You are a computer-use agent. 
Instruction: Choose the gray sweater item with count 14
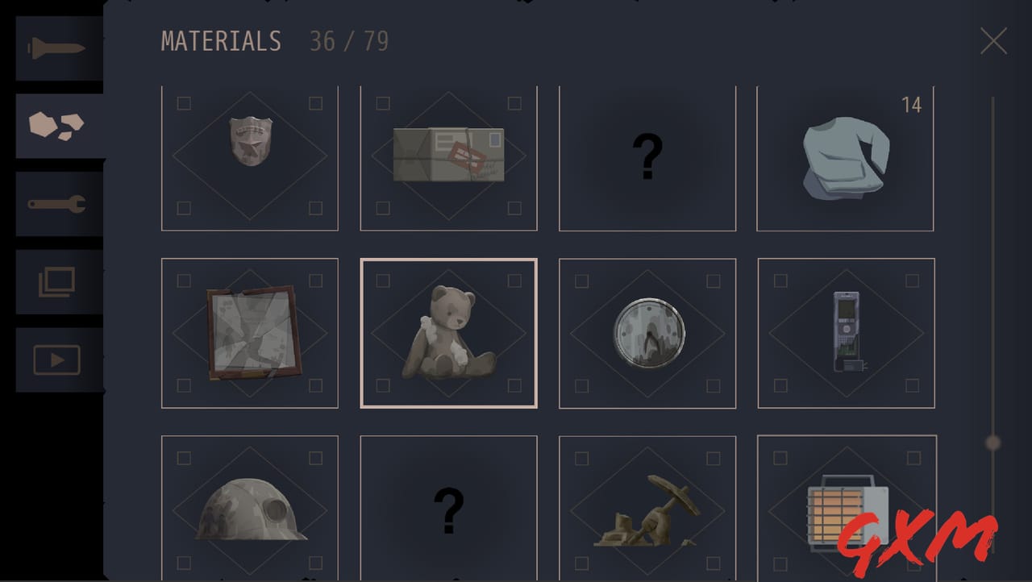[x=846, y=158]
